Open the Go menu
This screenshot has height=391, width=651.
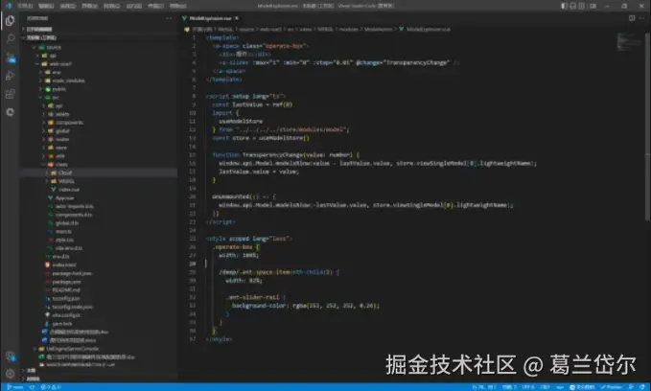tap(111, 6)
